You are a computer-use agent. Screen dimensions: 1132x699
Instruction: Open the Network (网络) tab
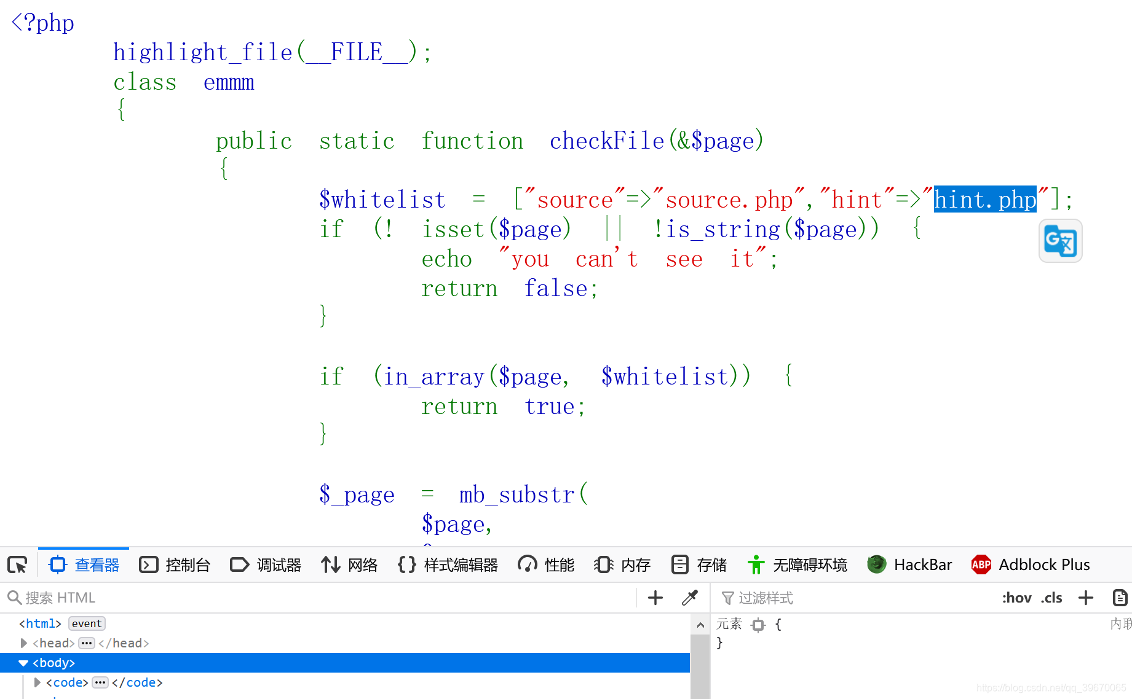(x=349, y=564)
